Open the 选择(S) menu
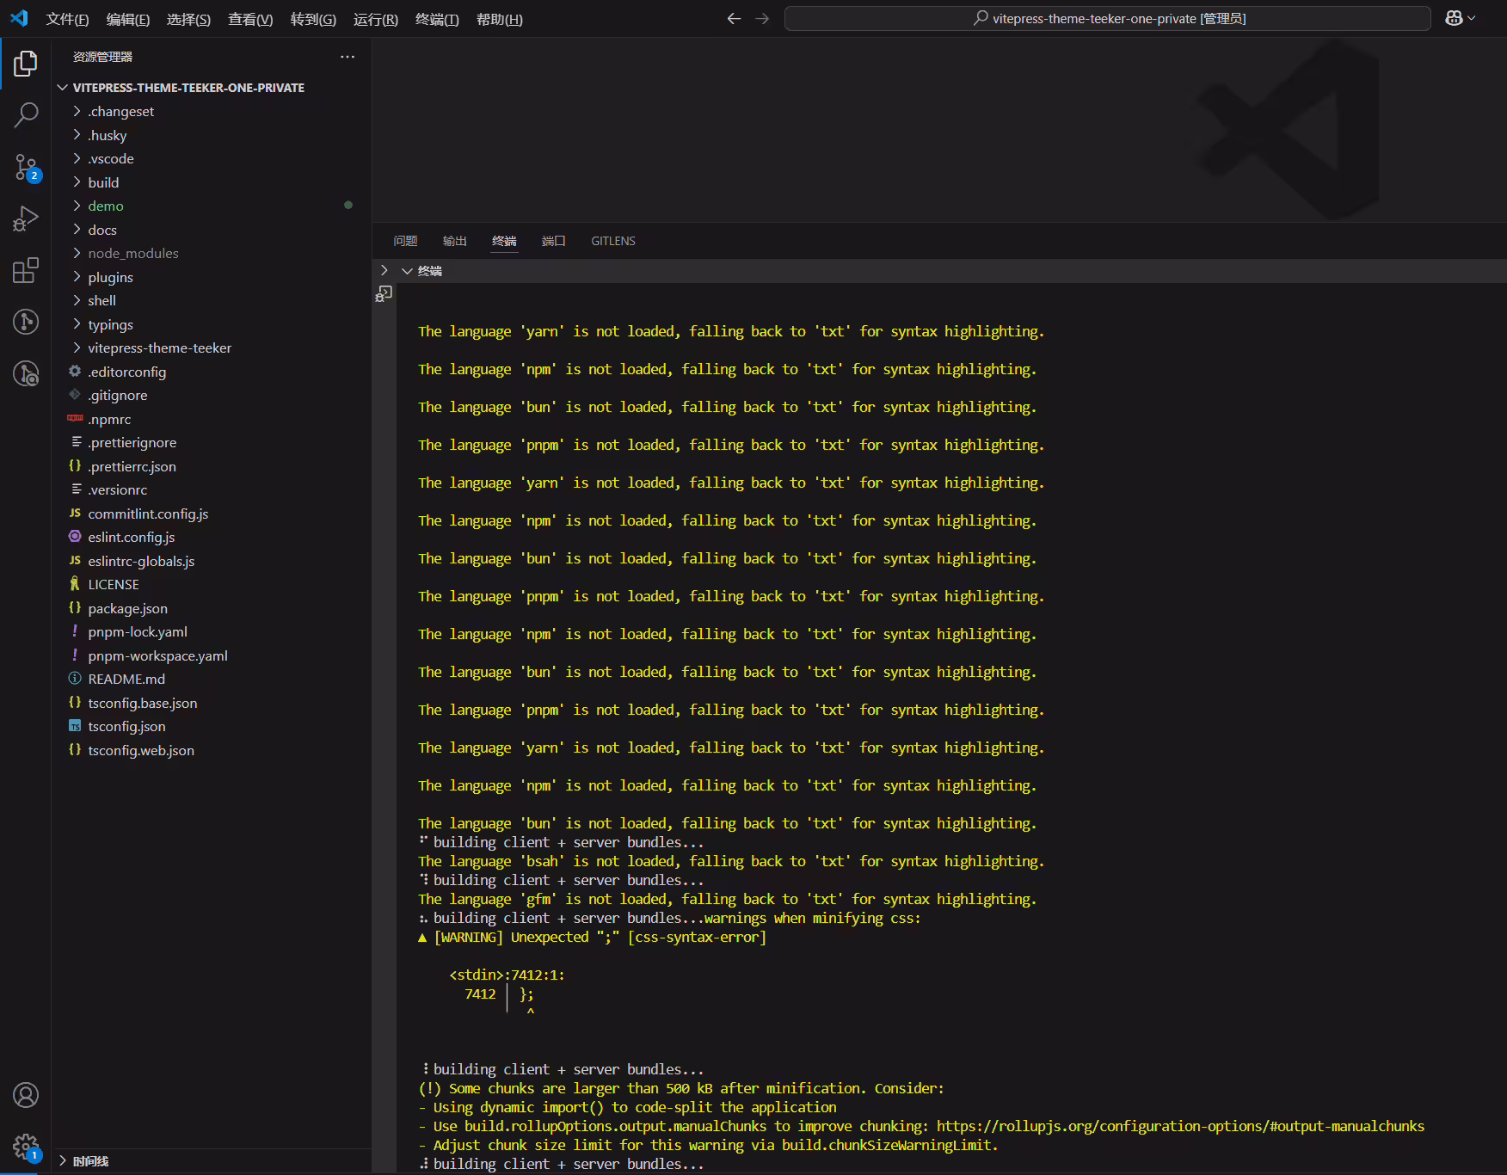1507x1175 pixels. click(188, 19)
